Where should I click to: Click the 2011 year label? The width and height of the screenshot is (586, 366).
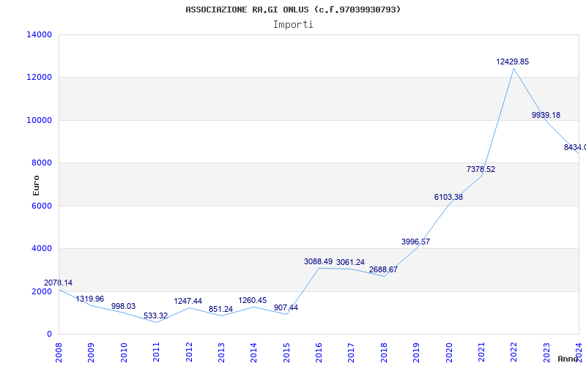pos(156,352)
